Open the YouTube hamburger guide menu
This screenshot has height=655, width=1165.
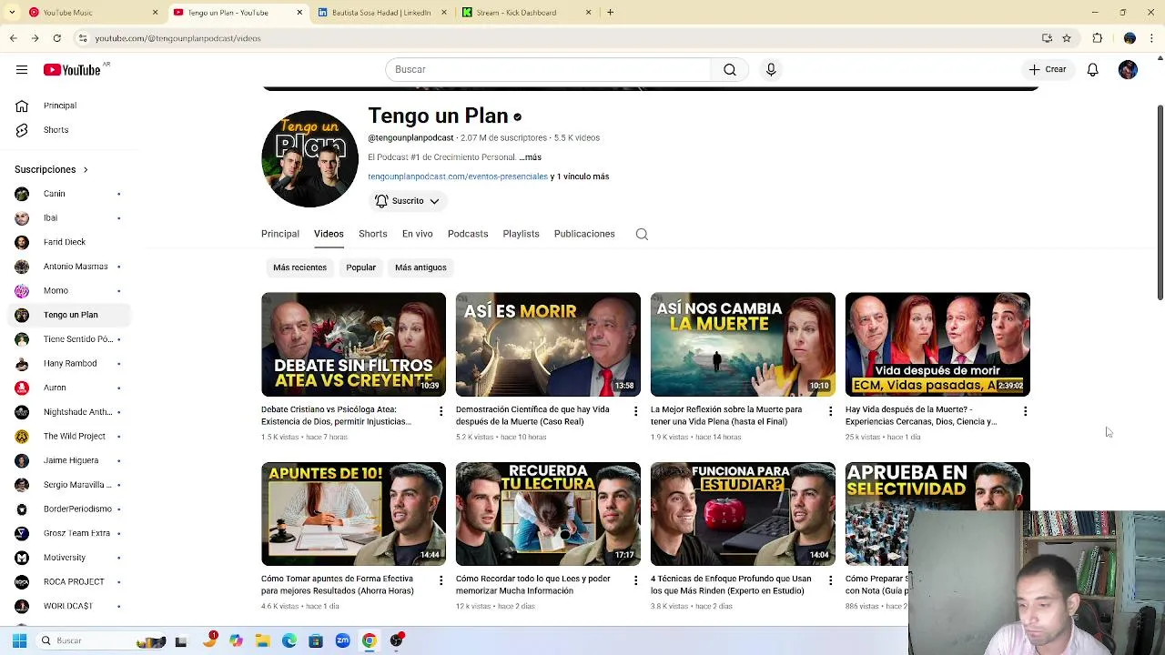coord(22,69)
